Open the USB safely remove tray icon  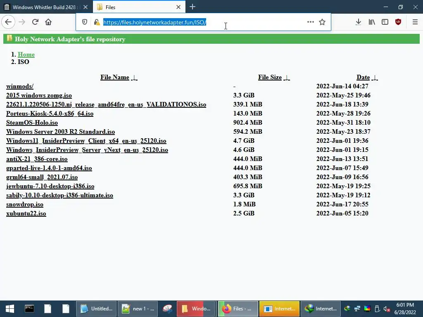[x=377, y=309]
